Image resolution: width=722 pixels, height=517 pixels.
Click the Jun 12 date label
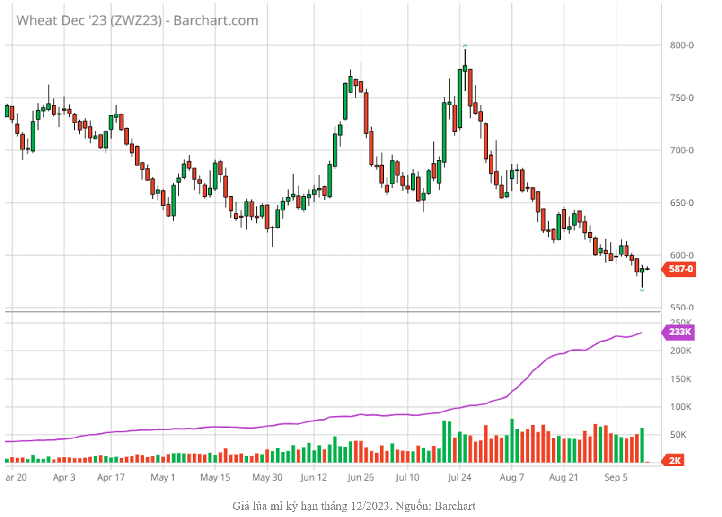[x=314, y=477]
